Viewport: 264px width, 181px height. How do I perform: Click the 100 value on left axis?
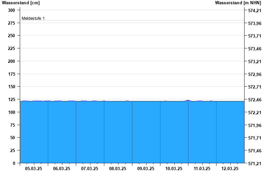click(12, 112)
